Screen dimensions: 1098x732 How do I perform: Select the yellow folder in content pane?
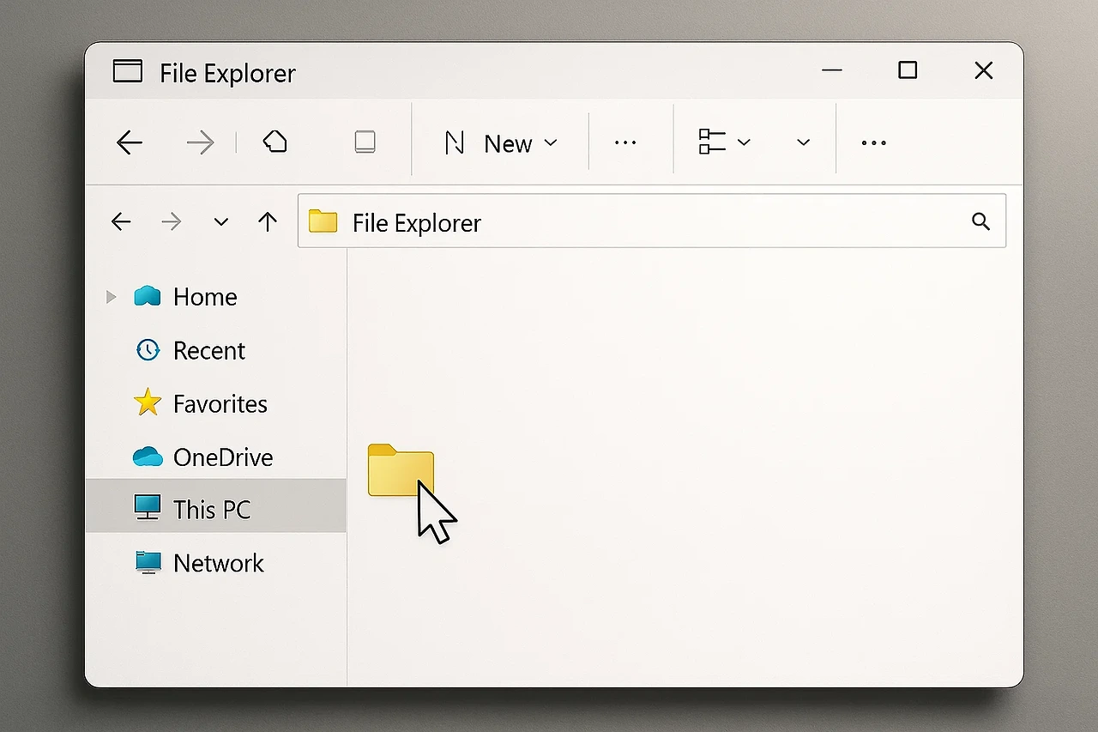tap(401, 470)
